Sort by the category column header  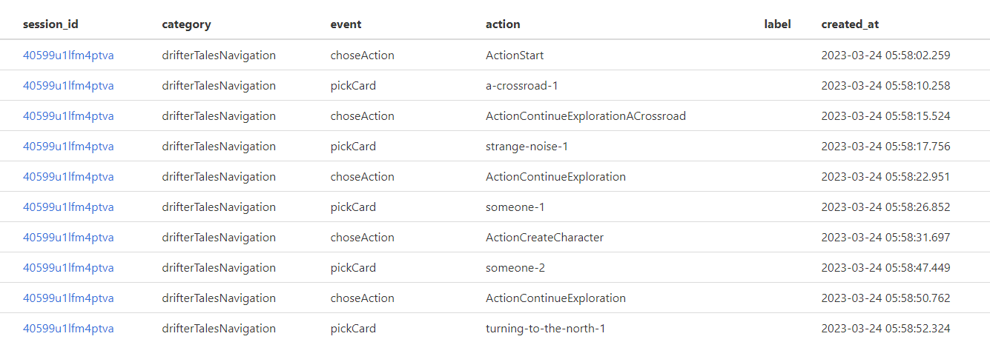point(186,24)
